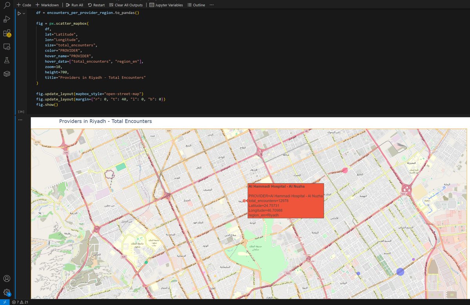Open the Search view in activity bar
The width and height of the screenshot is (470, 305).
coord(7,5)
